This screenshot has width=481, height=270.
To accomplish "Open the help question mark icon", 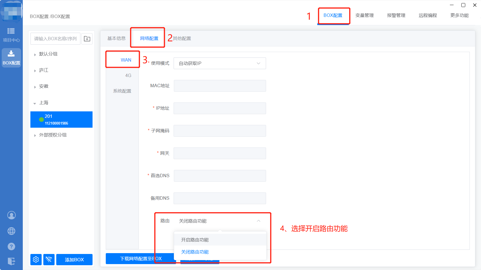I will (11, 247).
